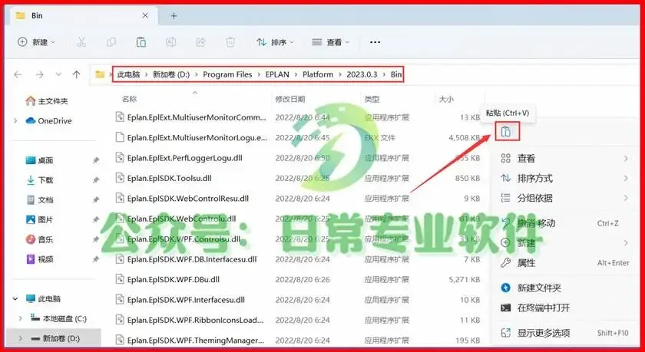The height and width of the screenshot is (352, 645).
Task: Click 2023.0.3 breadcrumb in address bar
Action: pyautogui.click(x=362, y=74)
